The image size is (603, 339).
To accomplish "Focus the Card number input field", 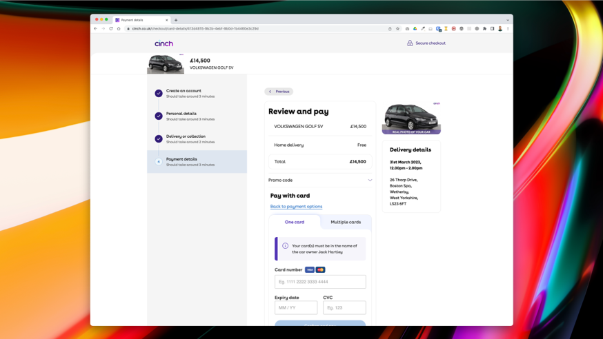I will pyautogui.click(x=320, y=282).
